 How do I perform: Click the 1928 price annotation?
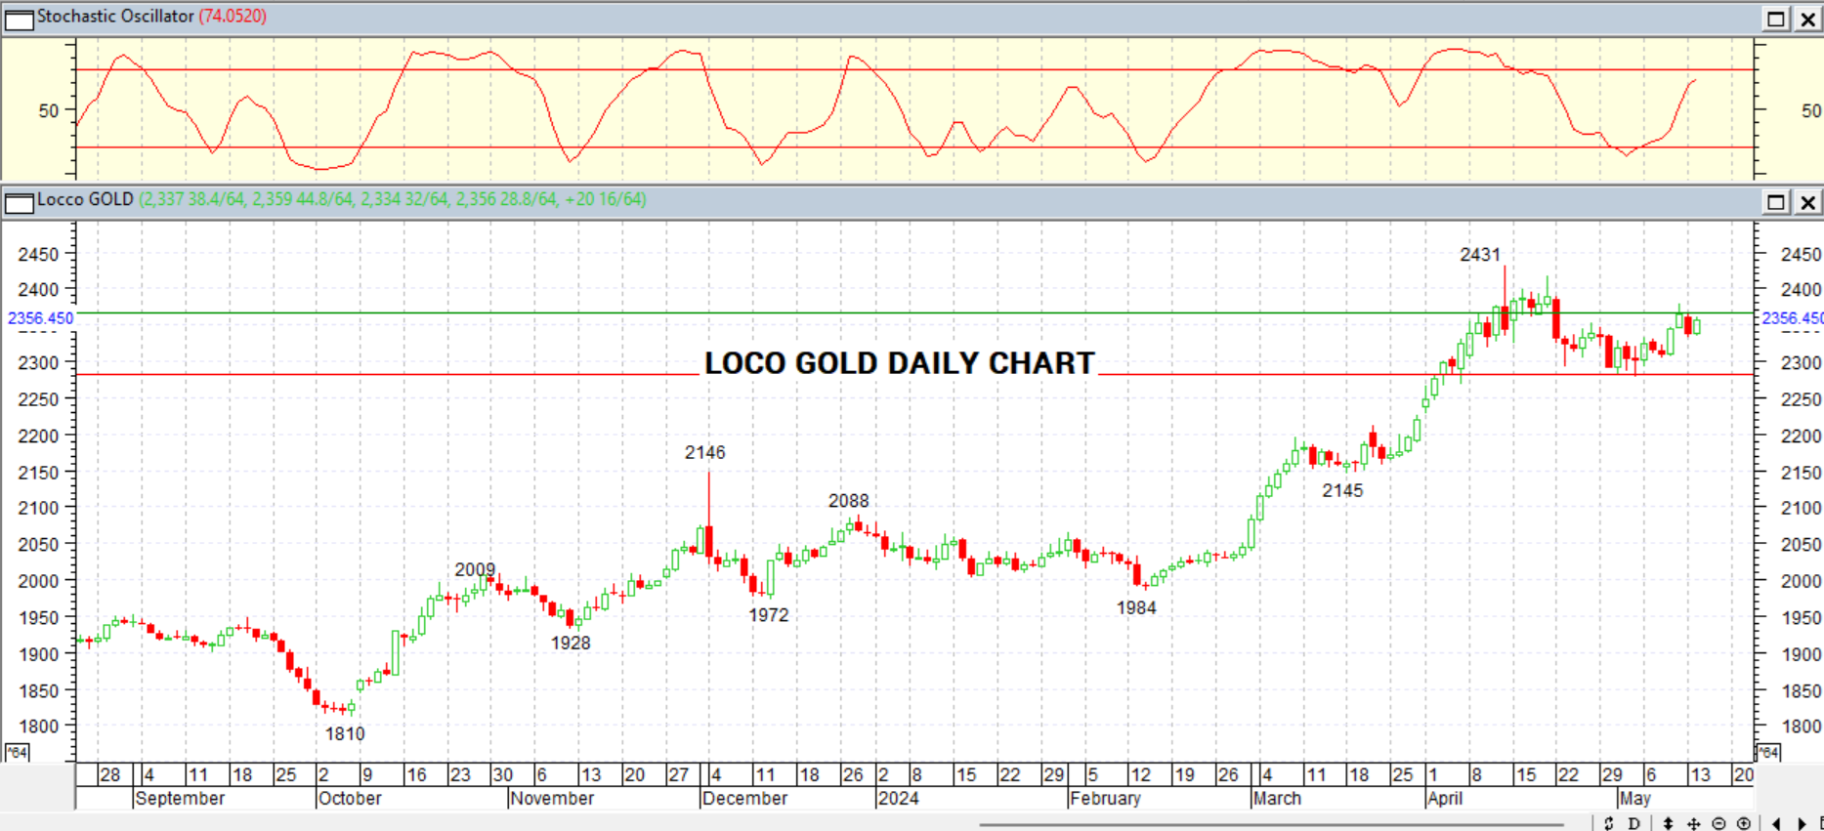tap(571, 644)
